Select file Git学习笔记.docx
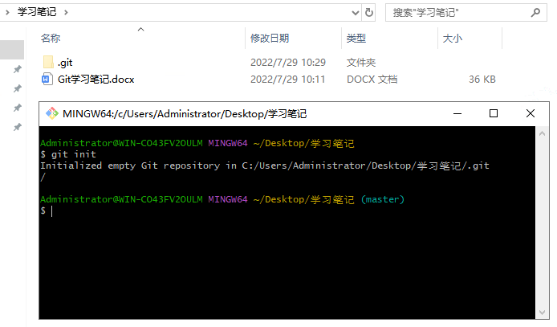Screen dimensions: 557x327 tap(96, 80)
